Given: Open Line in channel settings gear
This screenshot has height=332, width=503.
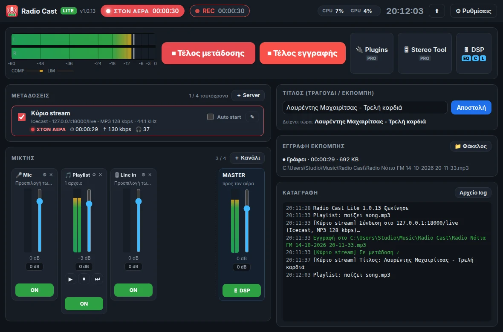Looking at the screenshot, I should pyautogui.click(x=143, y=175).
